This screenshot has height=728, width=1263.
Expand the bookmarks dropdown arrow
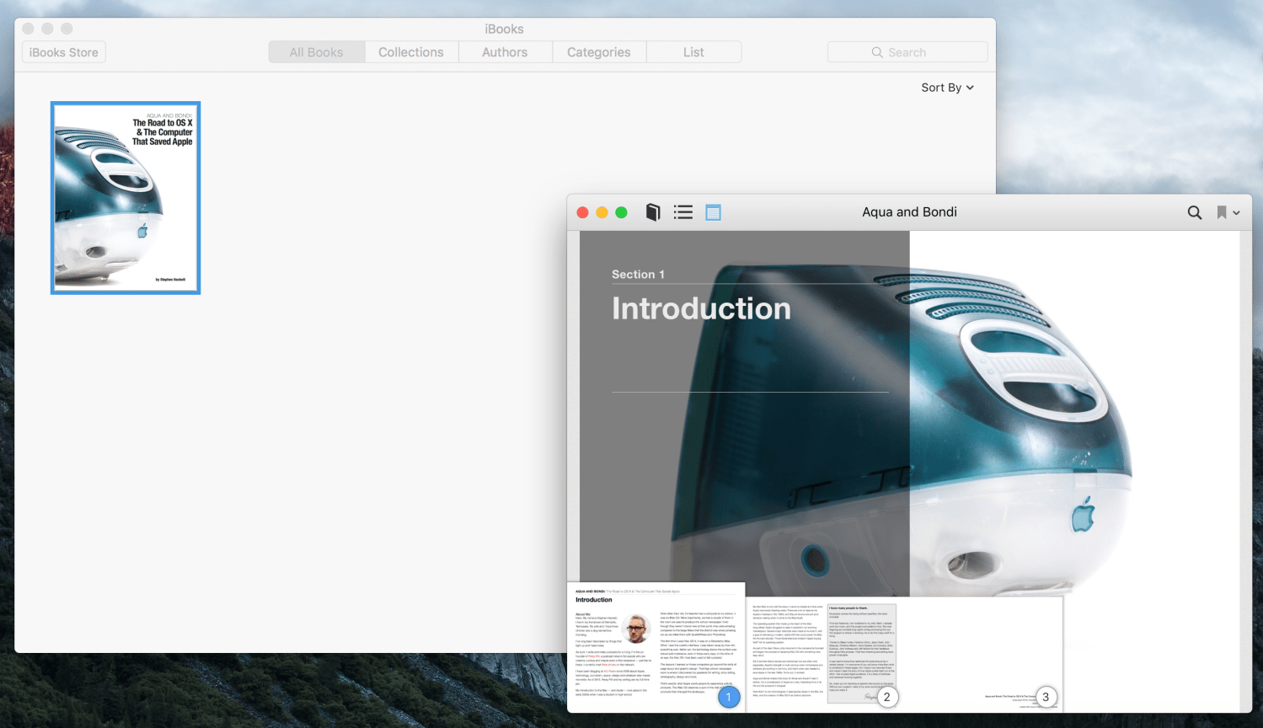1236,213
